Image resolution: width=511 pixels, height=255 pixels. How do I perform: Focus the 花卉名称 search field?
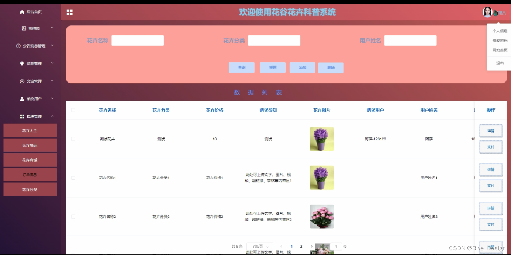pos(138,41)
